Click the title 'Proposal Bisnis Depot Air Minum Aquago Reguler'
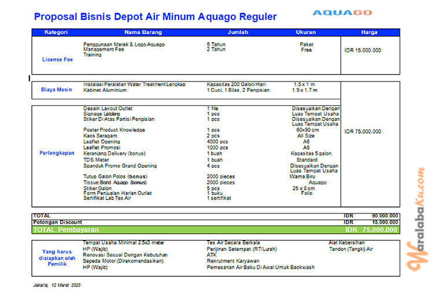 tap(155, 17)
